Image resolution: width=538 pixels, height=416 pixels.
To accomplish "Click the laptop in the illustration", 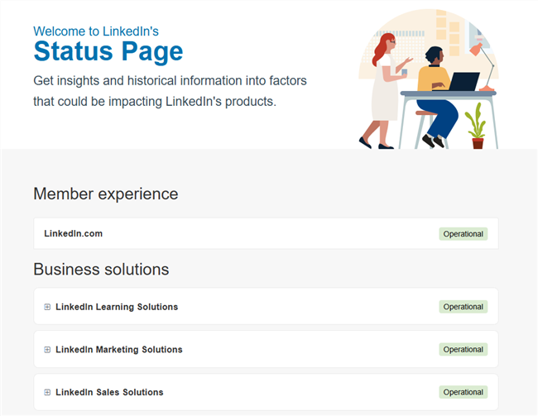I will click(x=464, y=81).
